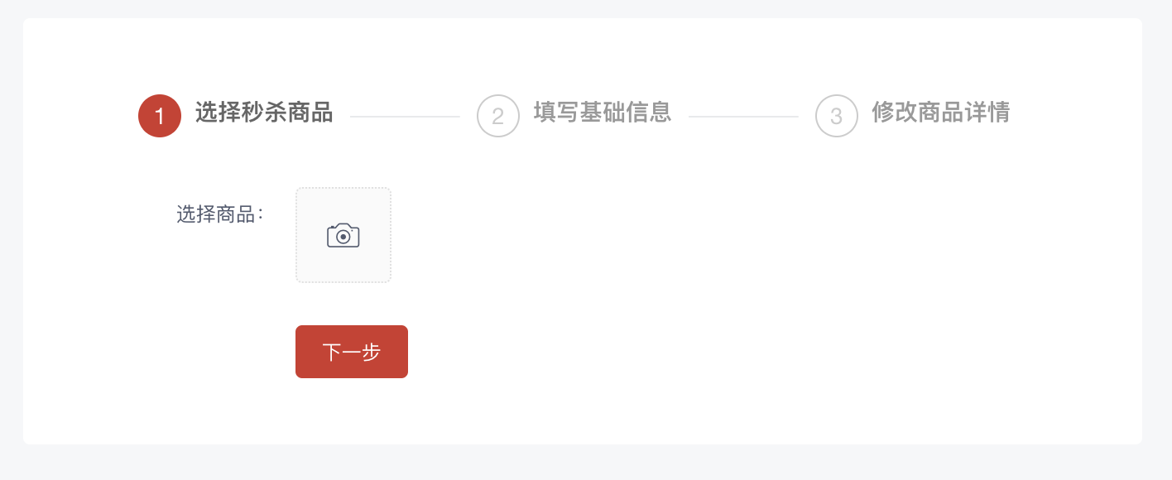This screenshot has height=480, width=1172.
Task: Click the dashed product upload box
Action: [343, 235]
